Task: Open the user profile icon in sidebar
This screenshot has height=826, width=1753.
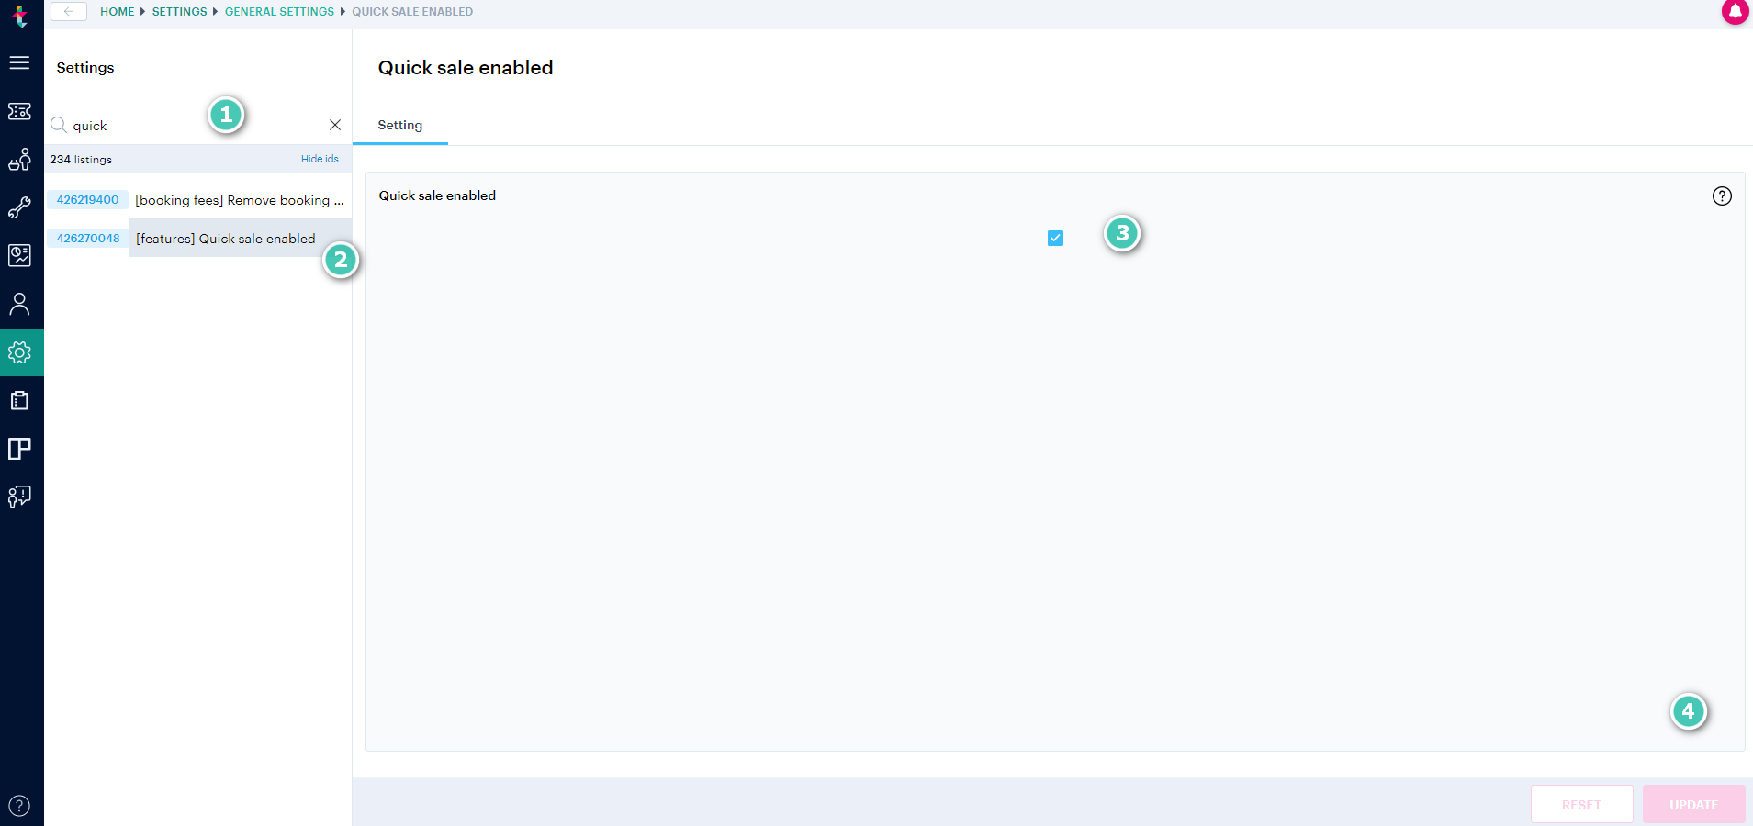Action: point(19,304)
